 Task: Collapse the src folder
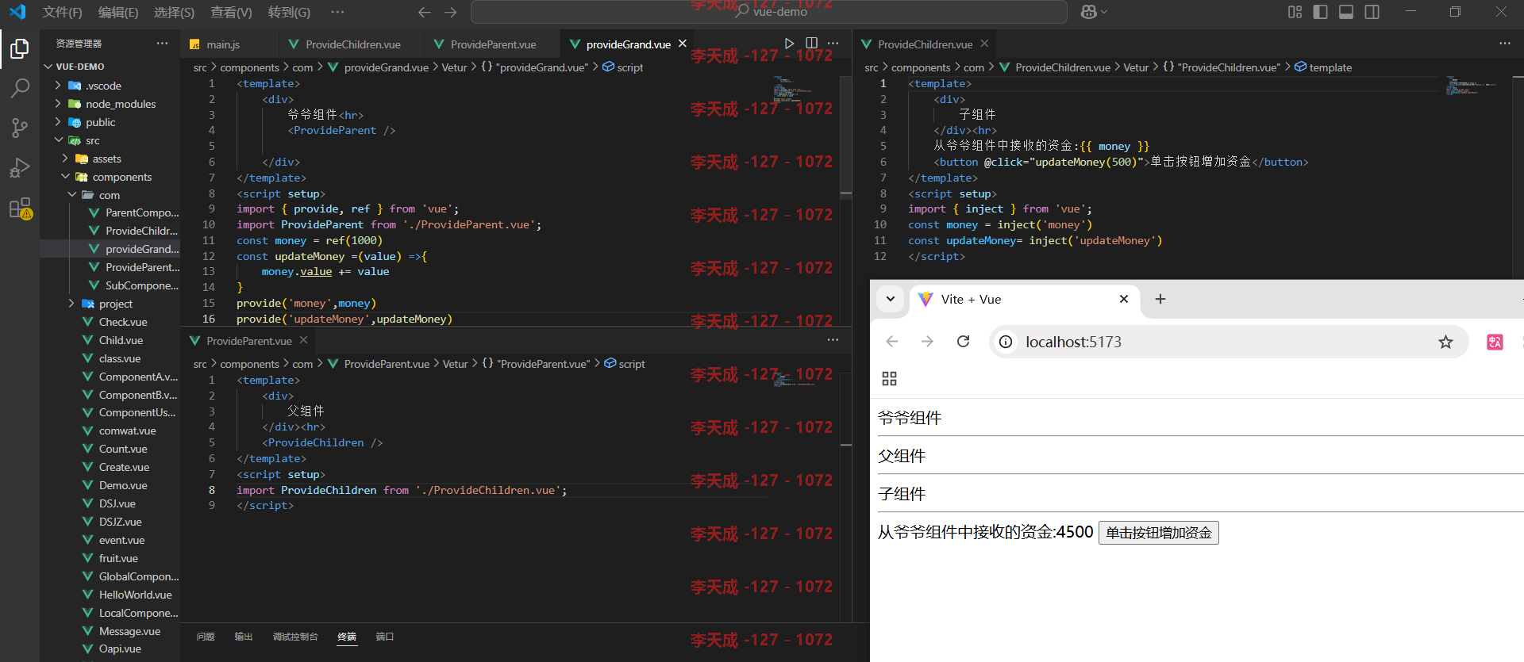110,140
